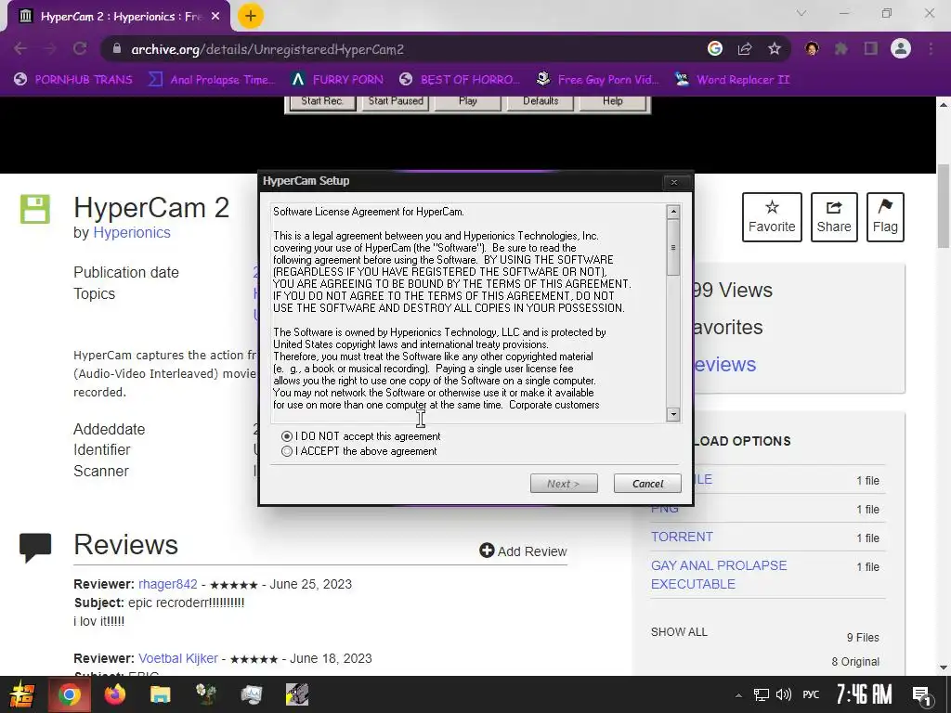Click the Defaults button
The height and width of the screenshot is (713, 951).
pyautogui.click(x=541, y=101)
